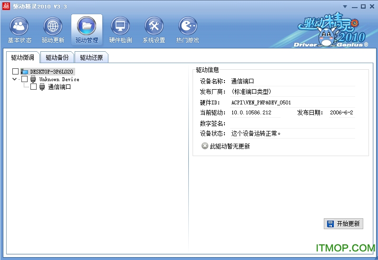The width and height of the screenshot is (378, 260).
Task: Click the 发布日期: label
Action: [310, 112]
